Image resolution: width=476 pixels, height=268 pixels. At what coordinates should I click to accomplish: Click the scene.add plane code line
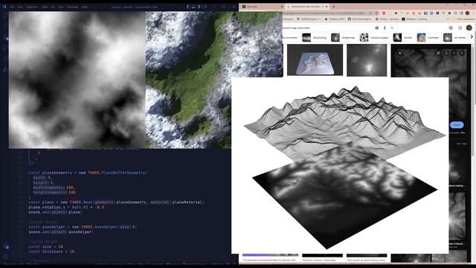(x=55, y=212)
